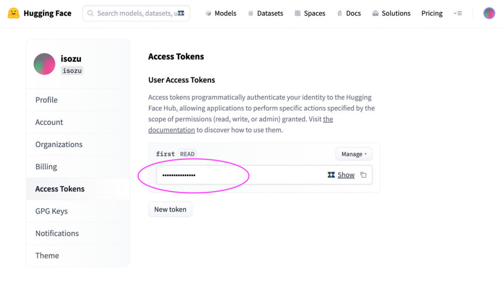The image size is (502, 281).
Task: Click the briefcase icon beside Solutions
Action: pyautogui.click(x=375, y=13)
